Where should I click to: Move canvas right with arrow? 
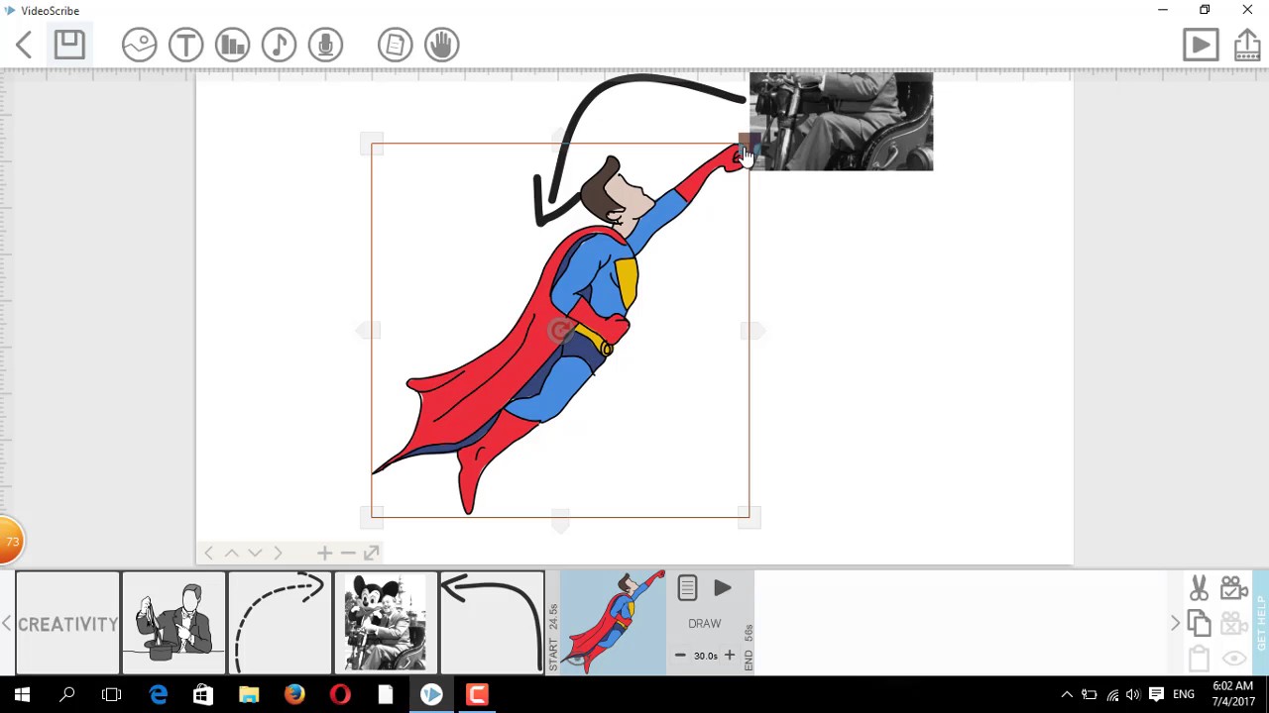click(278, 553)
